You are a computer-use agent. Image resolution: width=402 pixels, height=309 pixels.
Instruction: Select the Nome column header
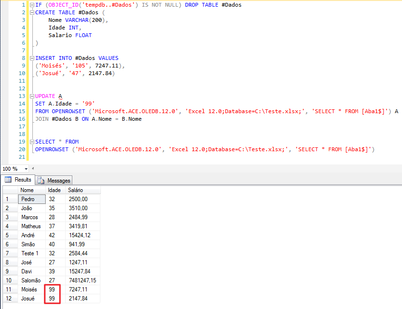[31, 190]
